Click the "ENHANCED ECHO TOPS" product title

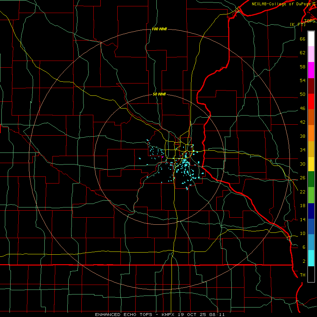[124, 315]
